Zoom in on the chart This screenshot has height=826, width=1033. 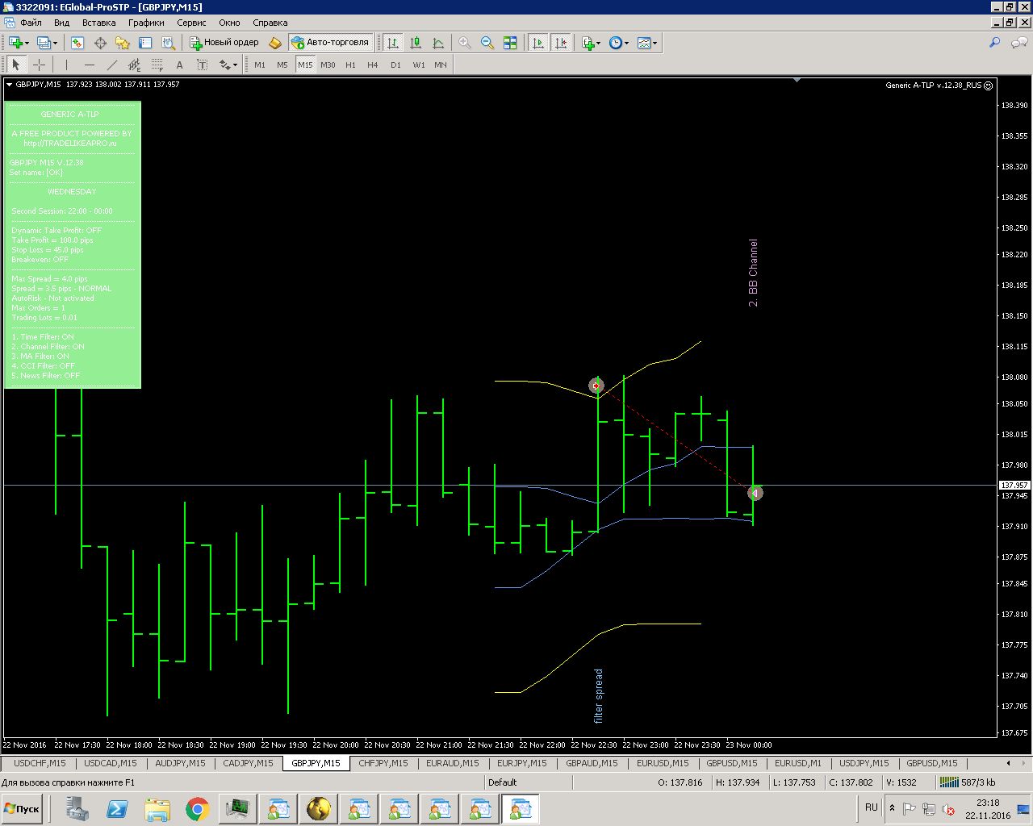pos(465,43)
